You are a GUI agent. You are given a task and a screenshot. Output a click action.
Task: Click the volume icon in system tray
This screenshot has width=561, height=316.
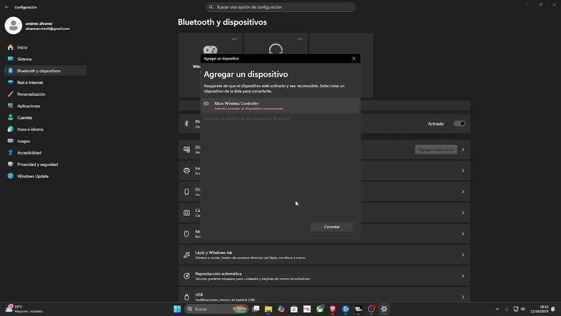[523, 309]
